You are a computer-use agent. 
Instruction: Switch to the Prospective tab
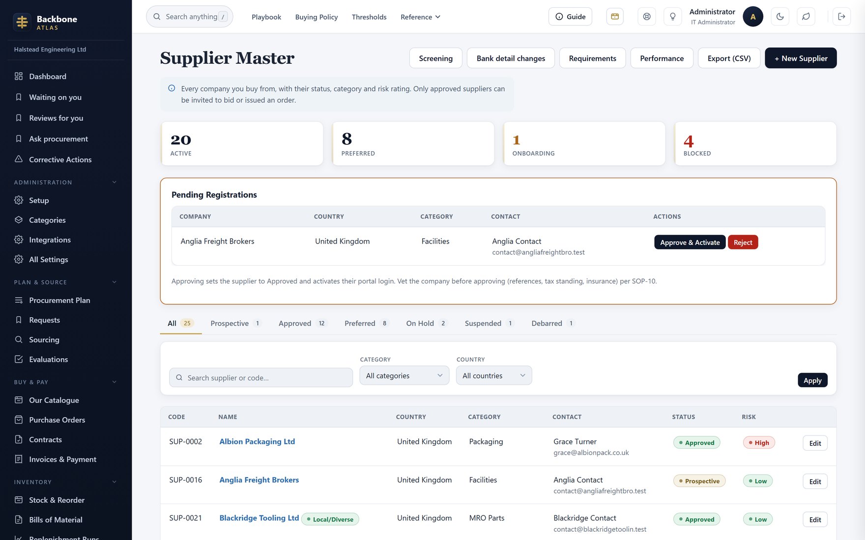[235, 323]
